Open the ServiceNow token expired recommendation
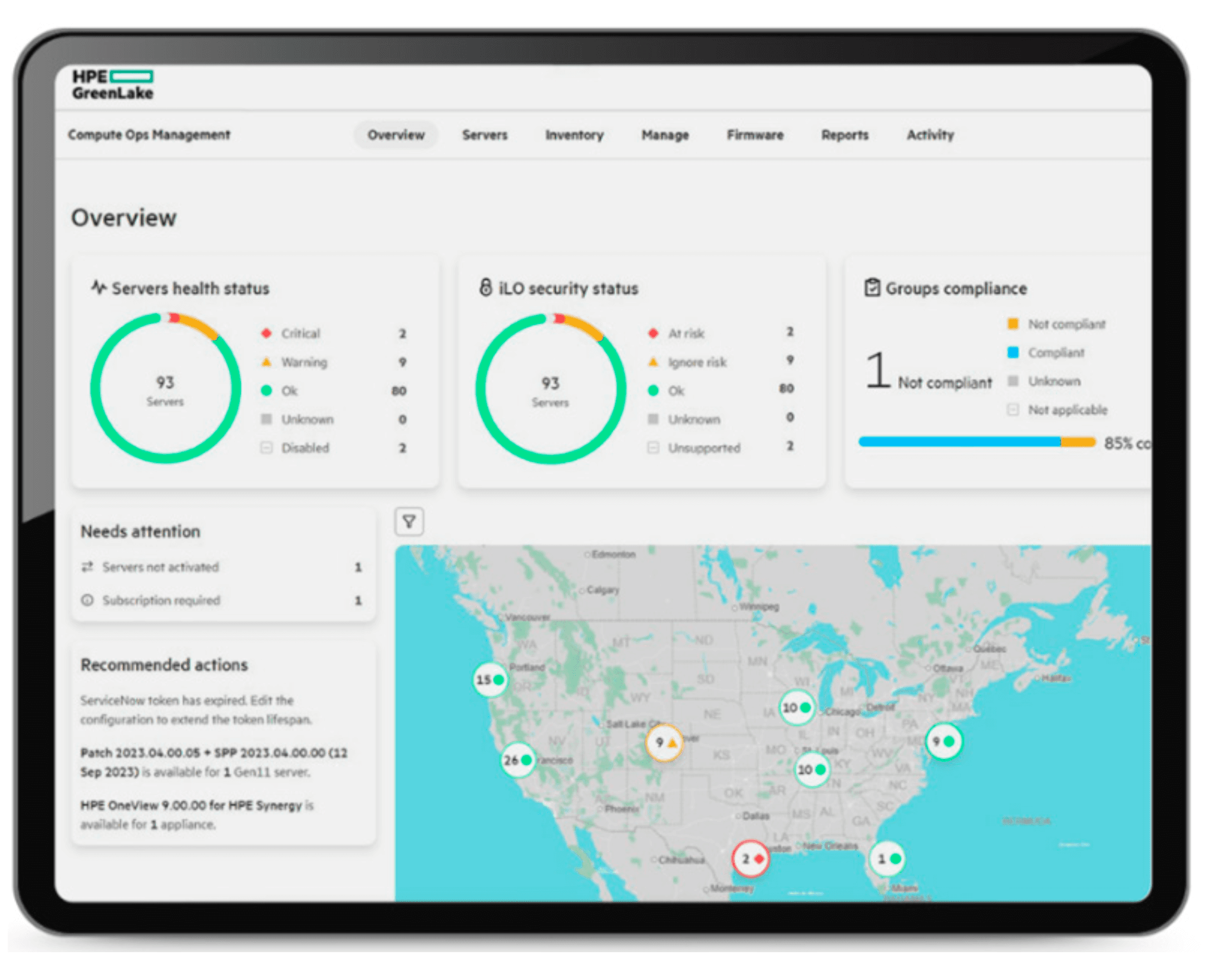Viewport: 1205px width, 975px height. pyautogui.click(x=196, y=710)
